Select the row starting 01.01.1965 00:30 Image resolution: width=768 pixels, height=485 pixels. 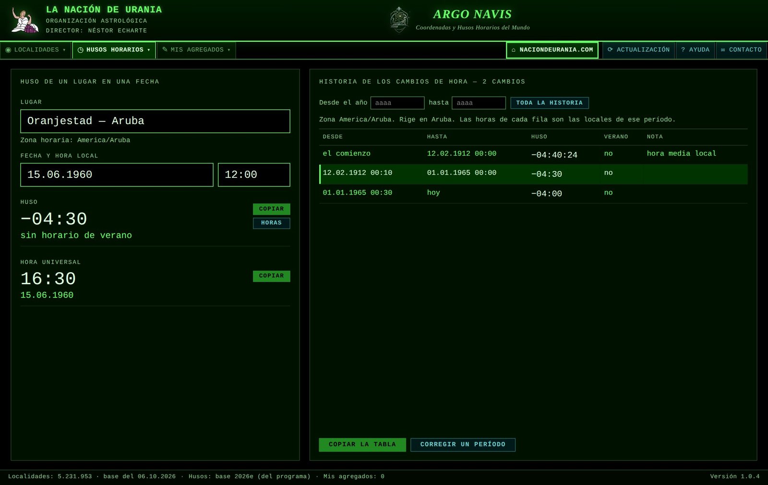tap(533, 194)
